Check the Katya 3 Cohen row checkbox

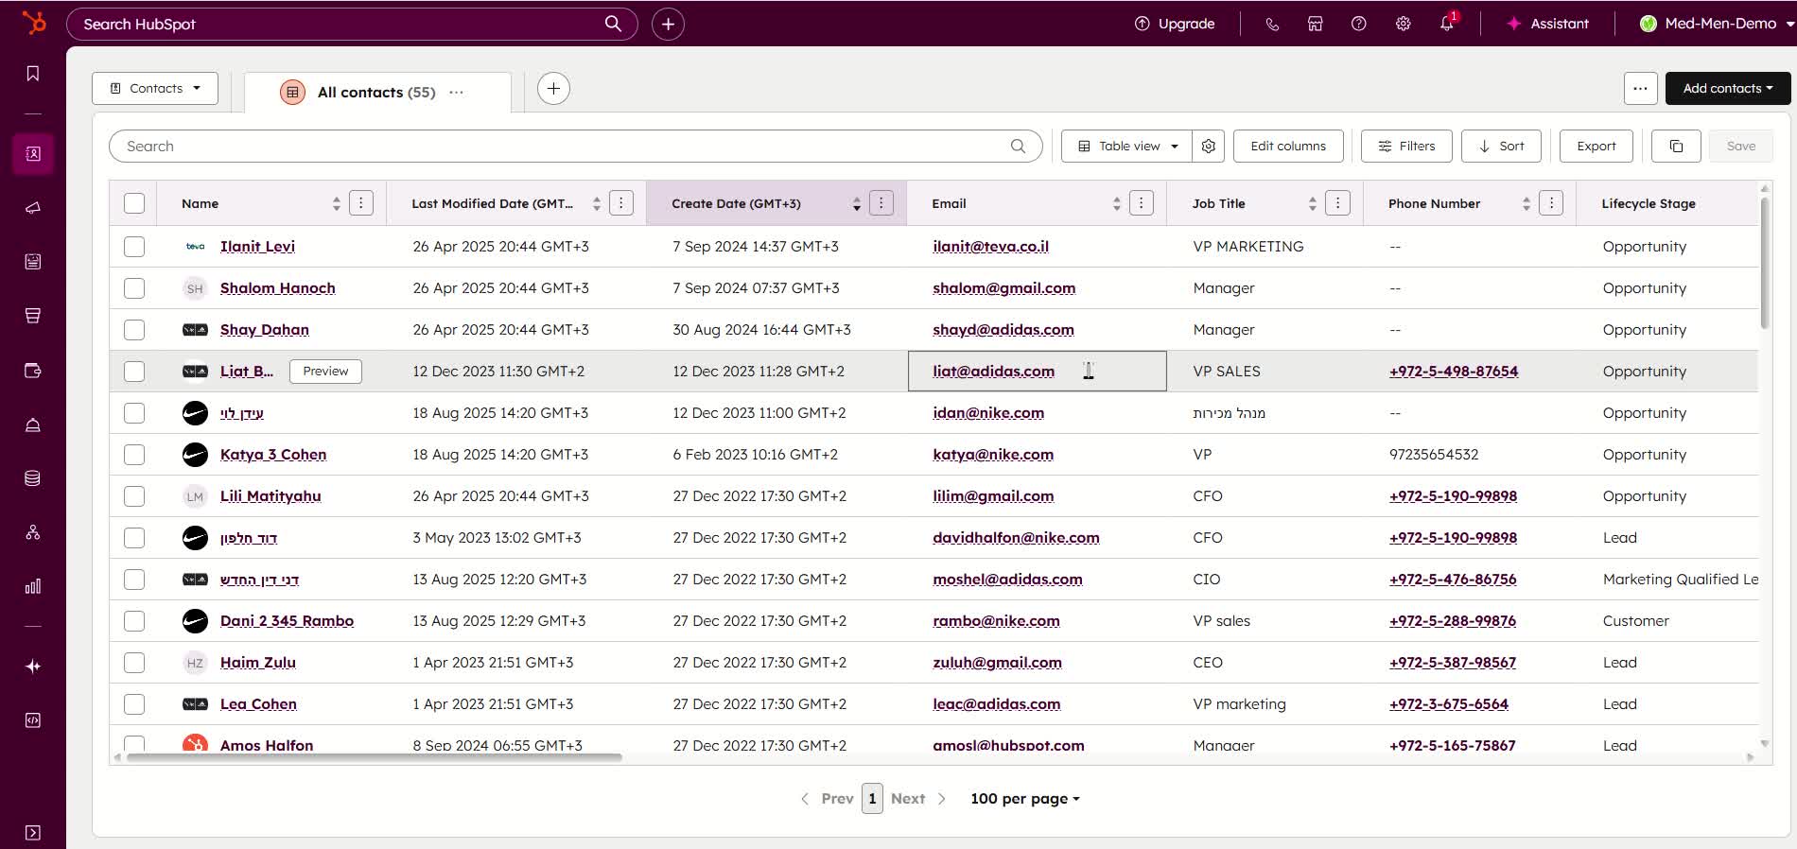click(134, 455)
